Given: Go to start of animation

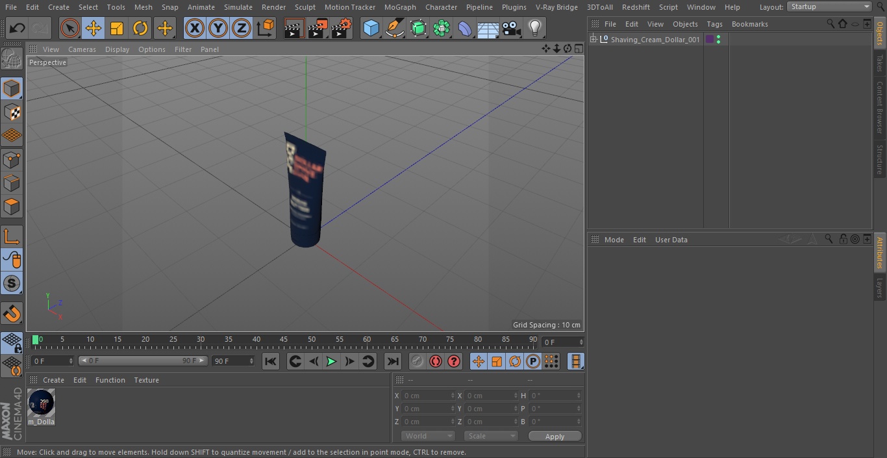Looking at the screenshot, I should pyautogui.click(x=271, y=361).
